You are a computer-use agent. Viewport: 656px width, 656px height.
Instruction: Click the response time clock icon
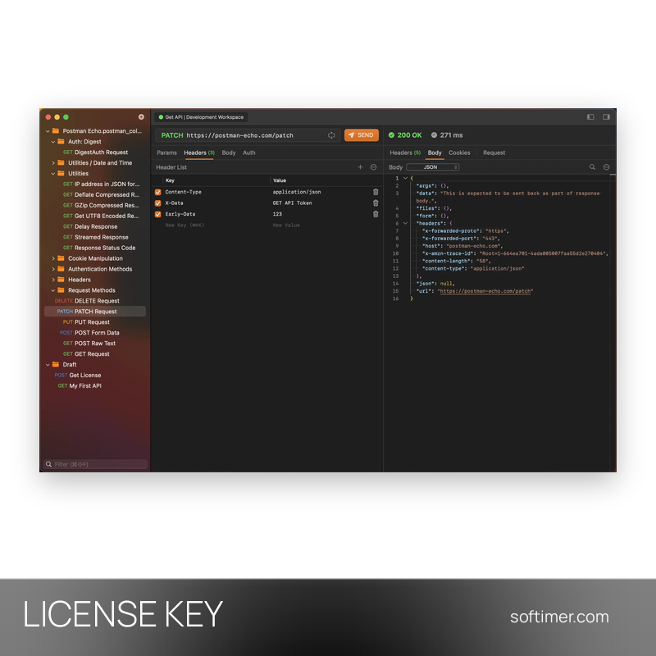(x=435, y=135)
